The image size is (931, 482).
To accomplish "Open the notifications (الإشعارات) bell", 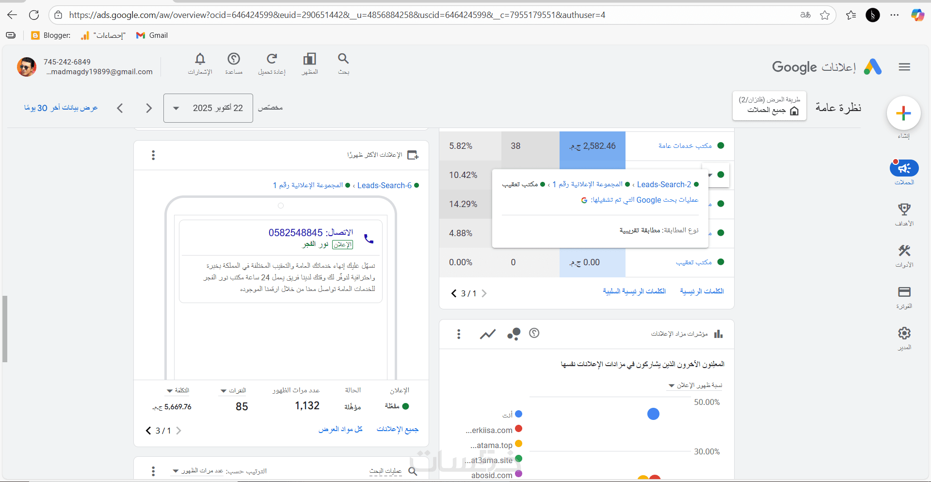I will [200, 59].
